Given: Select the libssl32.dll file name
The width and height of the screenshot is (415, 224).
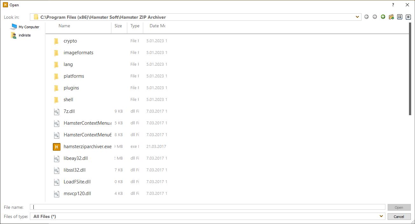Looking at the screenshot, I should coord(74,170).
